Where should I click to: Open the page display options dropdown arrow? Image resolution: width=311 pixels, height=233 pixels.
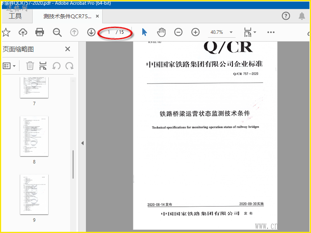pos(255,32)
